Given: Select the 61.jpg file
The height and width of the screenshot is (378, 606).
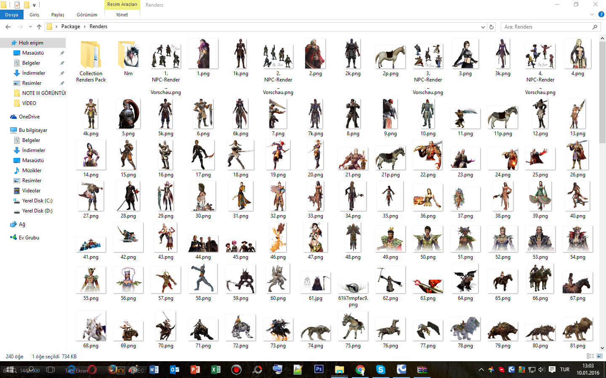Looking at the screenshot, I should (316, 286).
